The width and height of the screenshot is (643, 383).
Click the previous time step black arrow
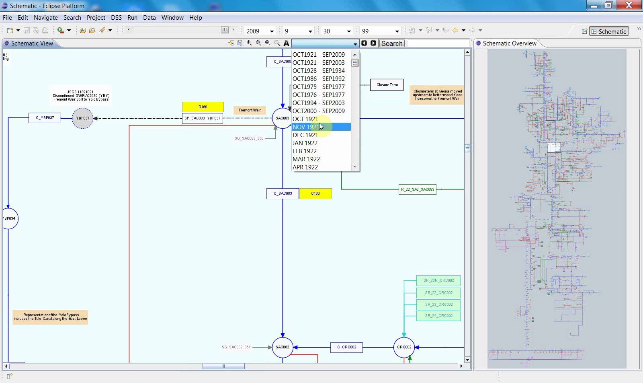[x=364, y=43]
